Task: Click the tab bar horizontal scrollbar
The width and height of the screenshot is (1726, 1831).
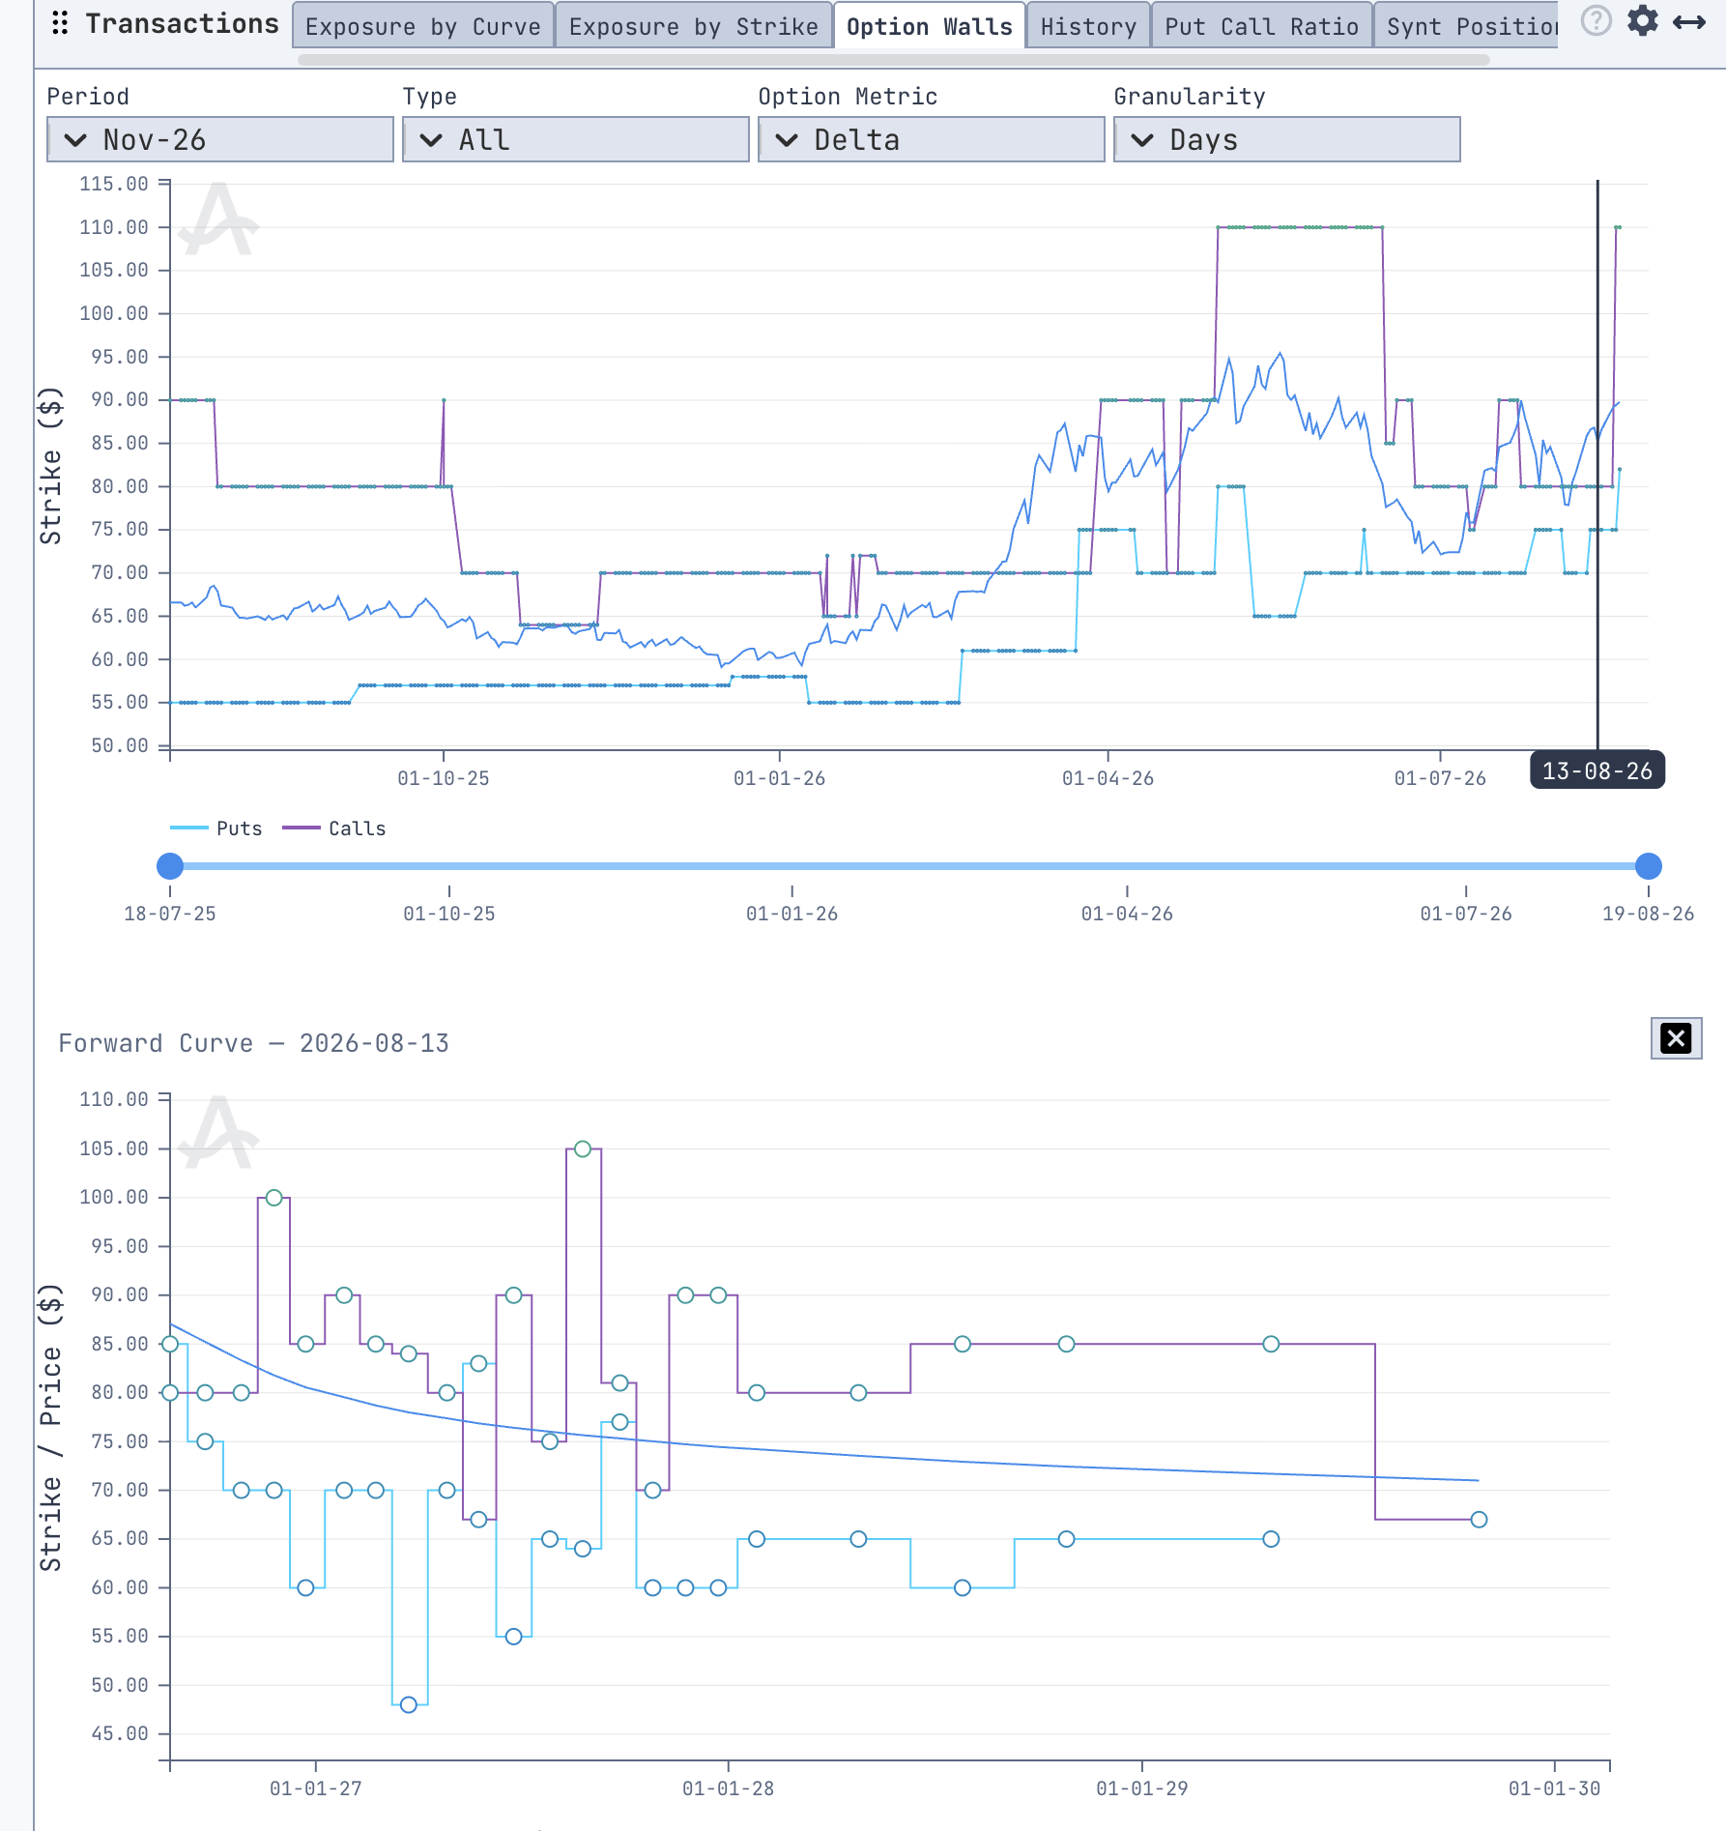Action: tap(894, 60)
